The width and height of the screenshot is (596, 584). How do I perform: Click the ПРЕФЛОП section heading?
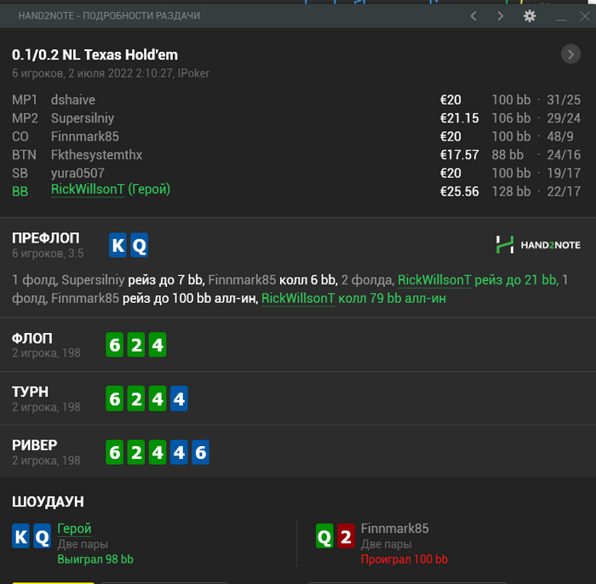46,238
